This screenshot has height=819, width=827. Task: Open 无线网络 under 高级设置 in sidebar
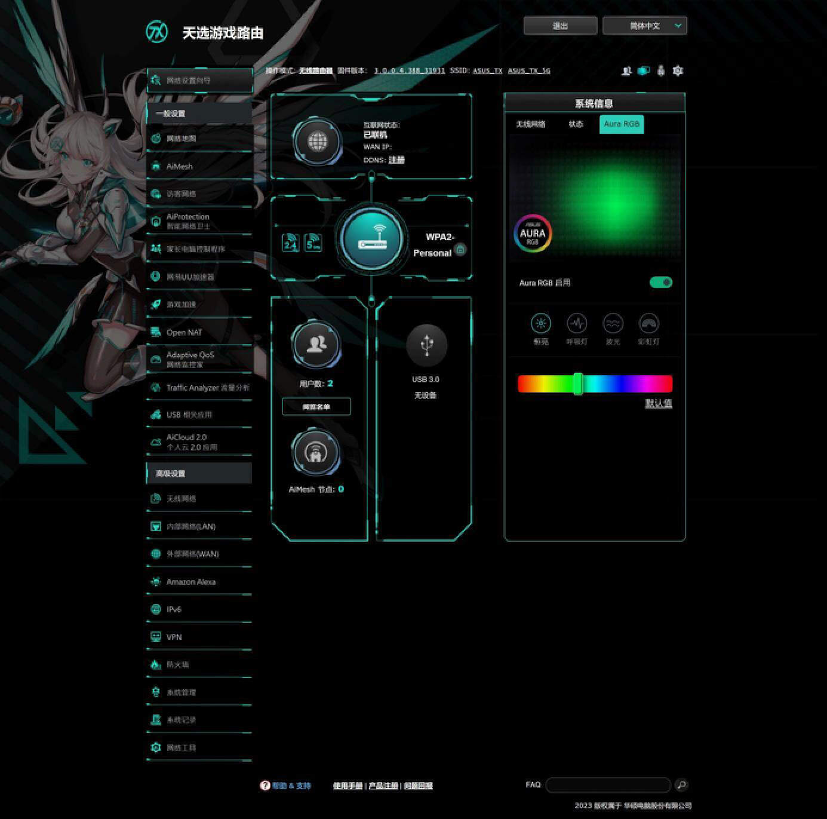click(x=199, y=499)
